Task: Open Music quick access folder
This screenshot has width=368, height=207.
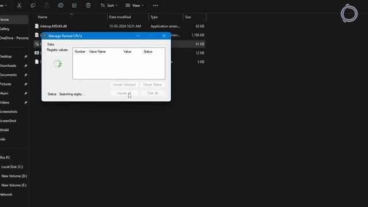Action: point(4,93)
